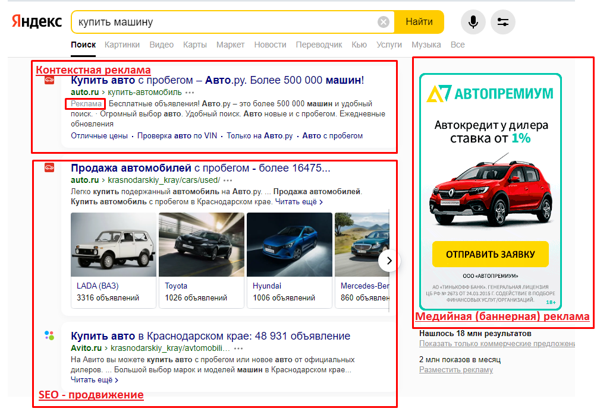Show all services via the Все tab
This screenshot has height=418, width=597.
458,45
